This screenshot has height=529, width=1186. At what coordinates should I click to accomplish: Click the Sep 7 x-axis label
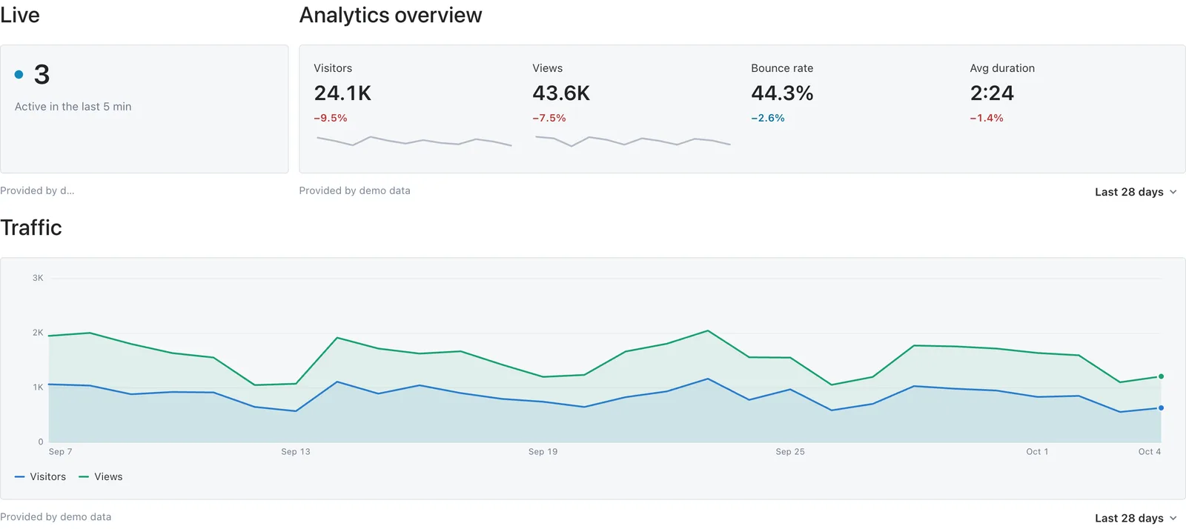tap(61, 451)
